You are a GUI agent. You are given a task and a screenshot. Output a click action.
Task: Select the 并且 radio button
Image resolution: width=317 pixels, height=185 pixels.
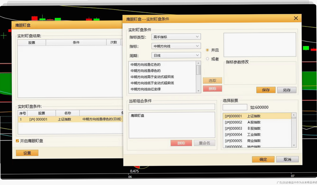point(207,50)
